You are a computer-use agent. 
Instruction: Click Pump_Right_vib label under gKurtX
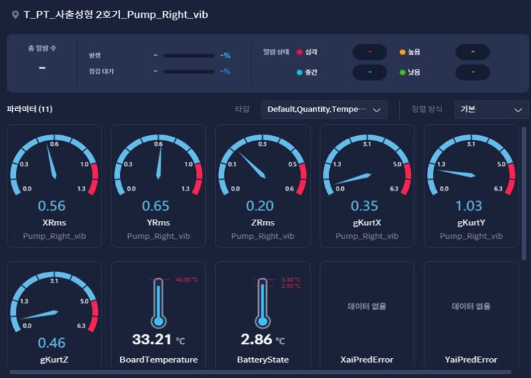click(367, 236)
